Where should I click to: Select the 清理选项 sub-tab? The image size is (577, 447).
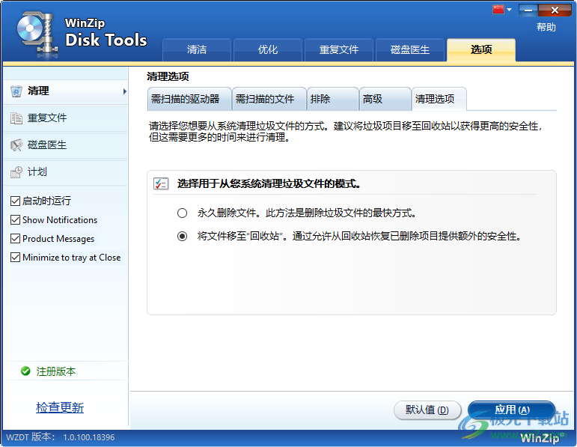tap(439, 99)
